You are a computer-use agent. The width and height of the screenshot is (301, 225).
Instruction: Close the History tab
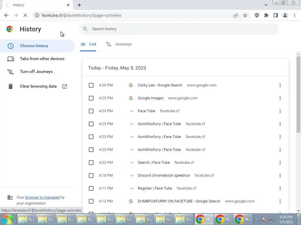(68, 5)
